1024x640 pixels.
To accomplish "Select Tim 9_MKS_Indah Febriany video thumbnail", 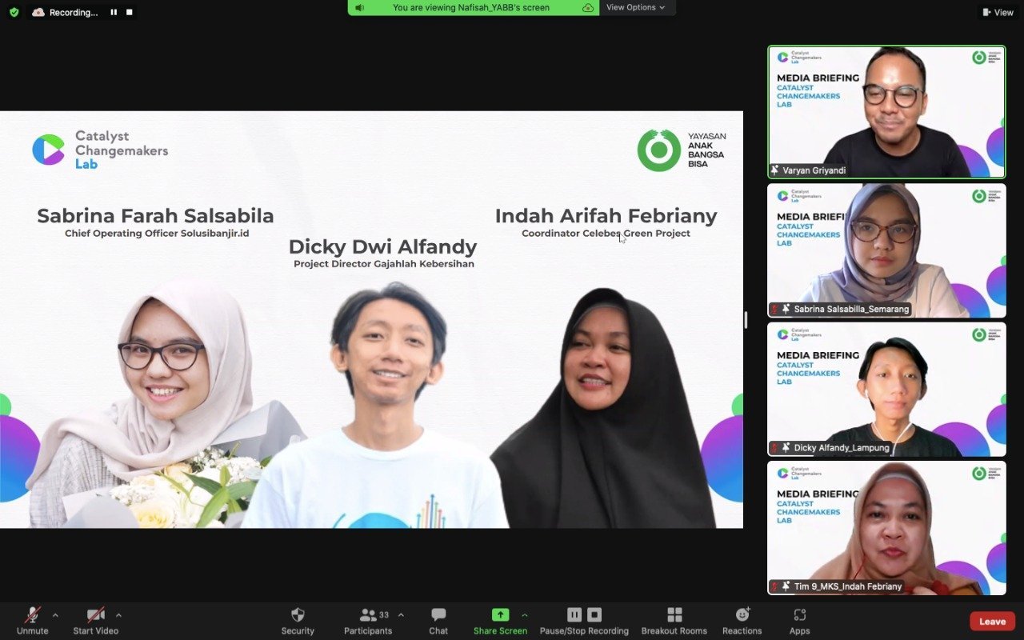I will 887,528.
